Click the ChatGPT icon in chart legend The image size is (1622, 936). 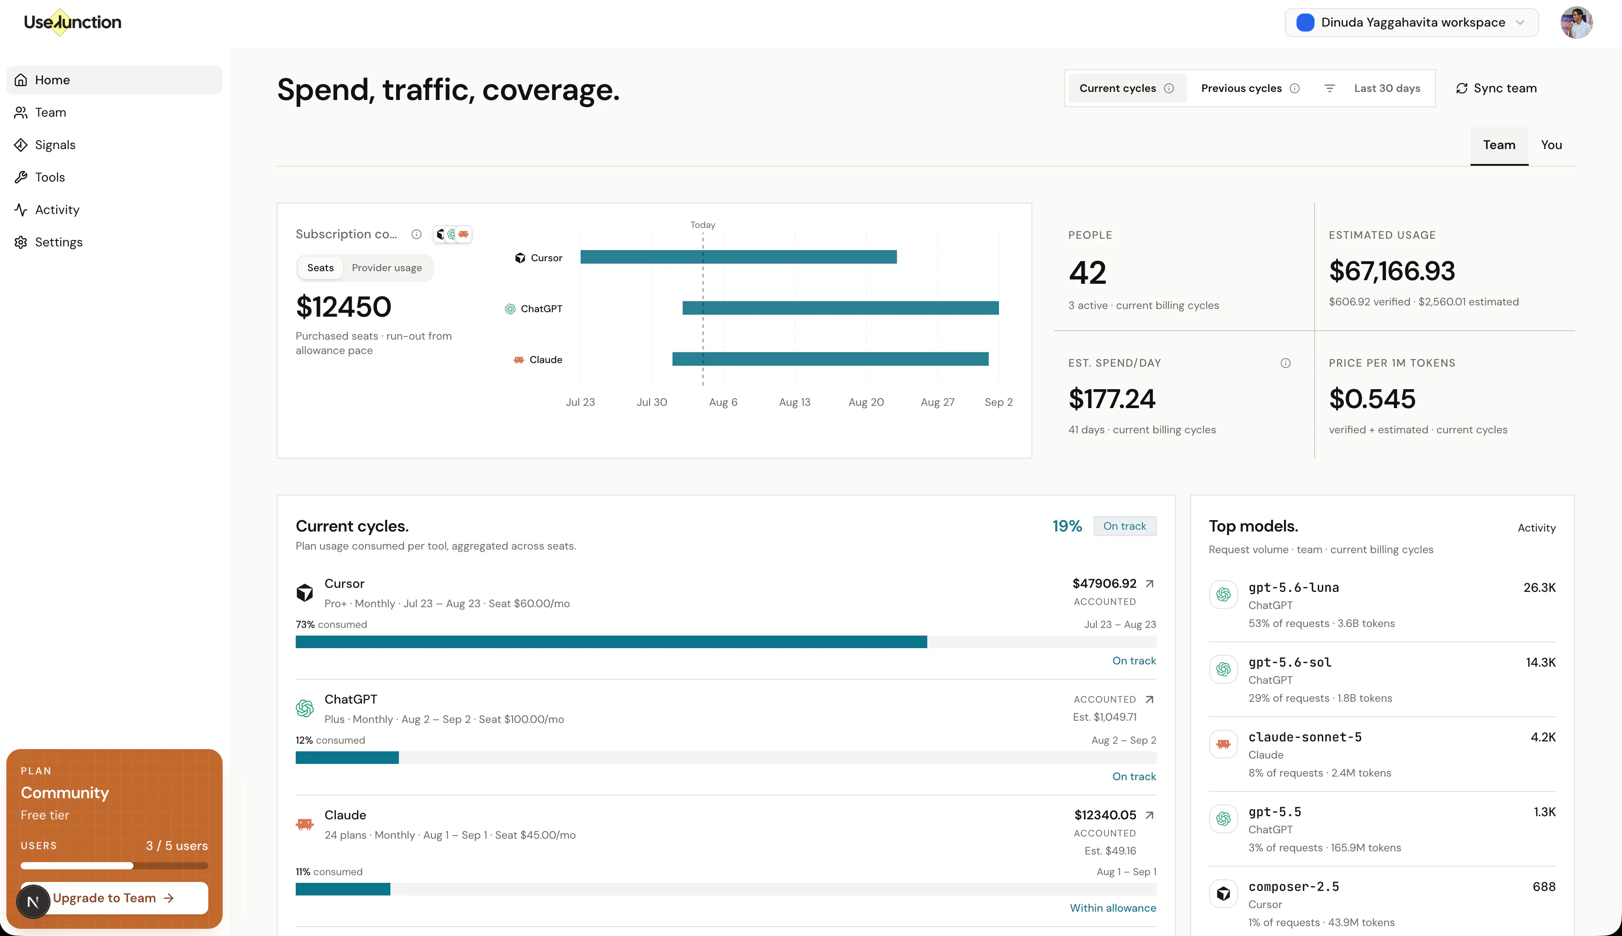tap(510, 309)
